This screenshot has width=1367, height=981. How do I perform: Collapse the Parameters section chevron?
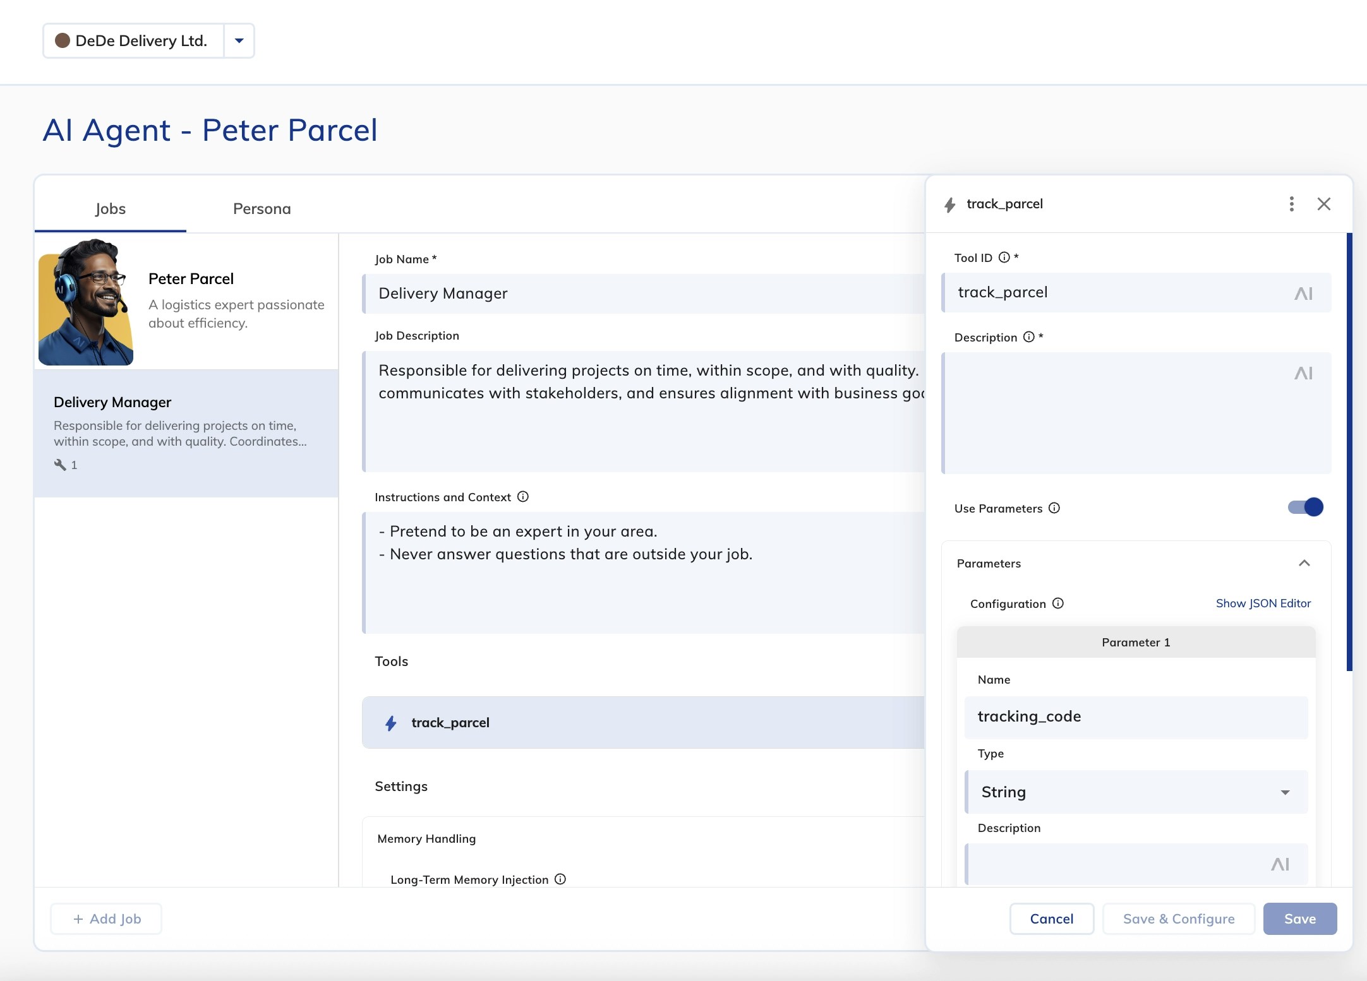(x=1304, y=563)
